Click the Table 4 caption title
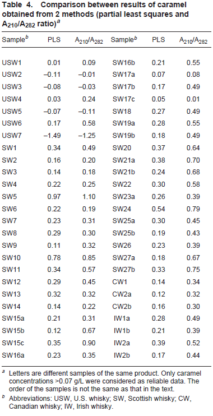 click(x=95, y=14)
